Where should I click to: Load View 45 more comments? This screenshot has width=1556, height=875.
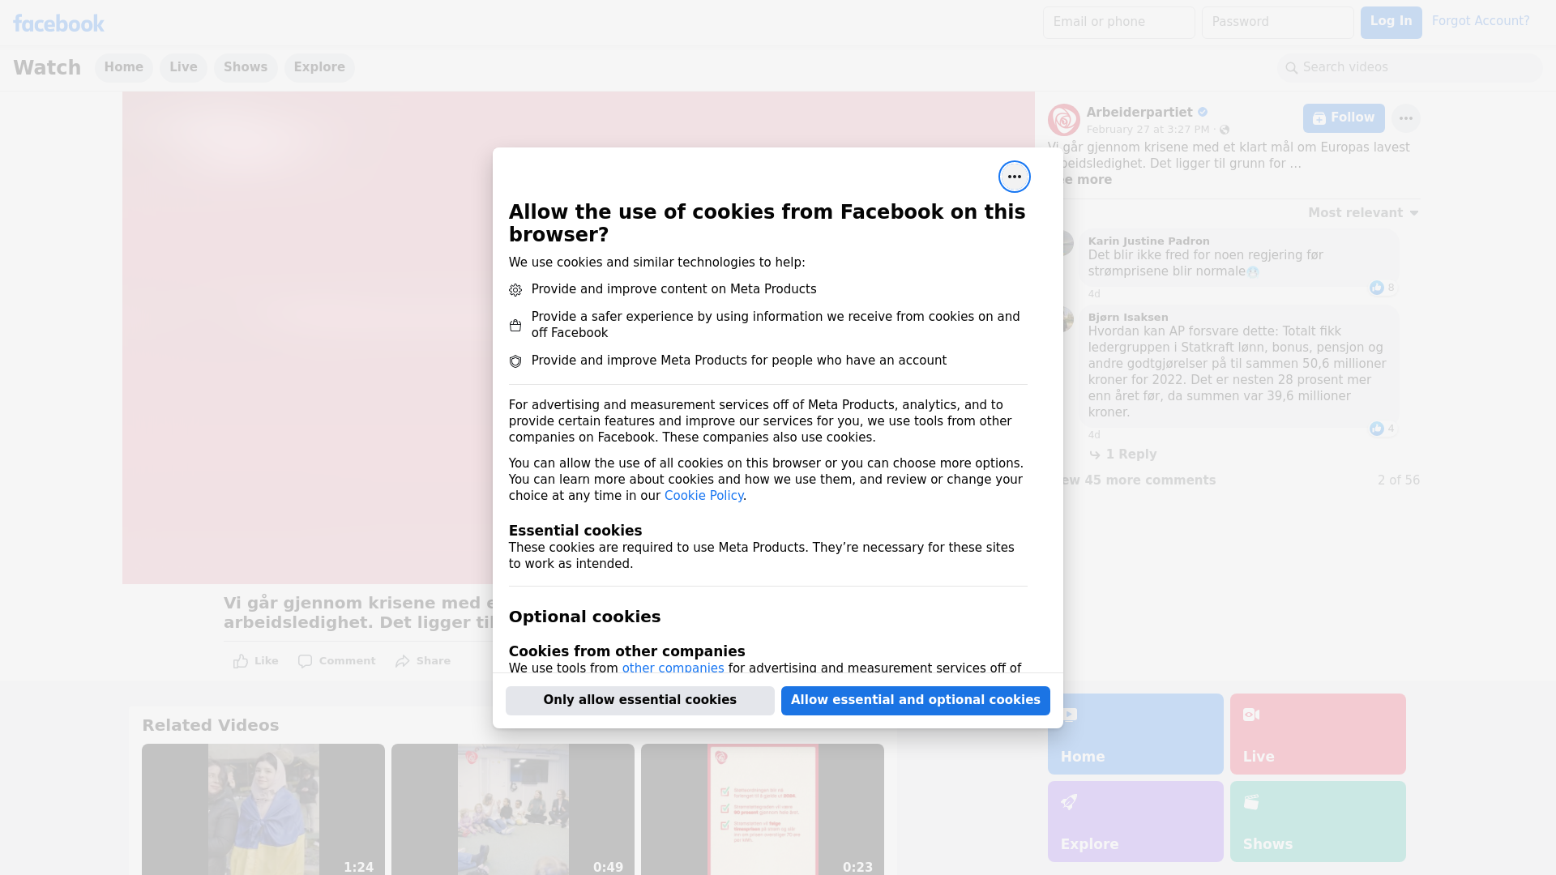coord(1138,480)
